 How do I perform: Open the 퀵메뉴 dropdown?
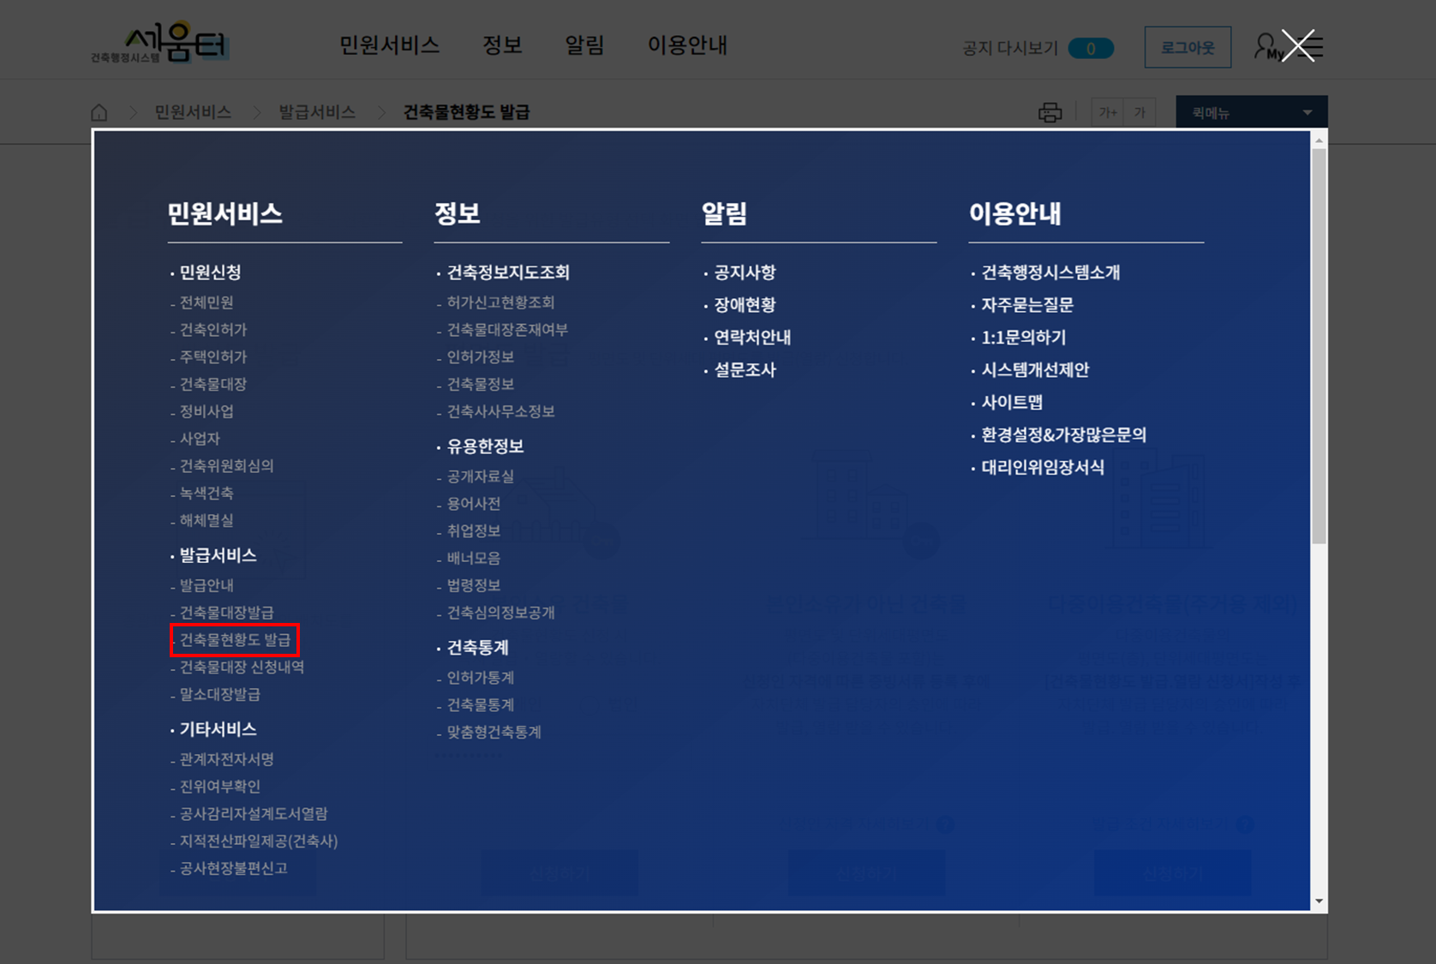[1251, 111]
